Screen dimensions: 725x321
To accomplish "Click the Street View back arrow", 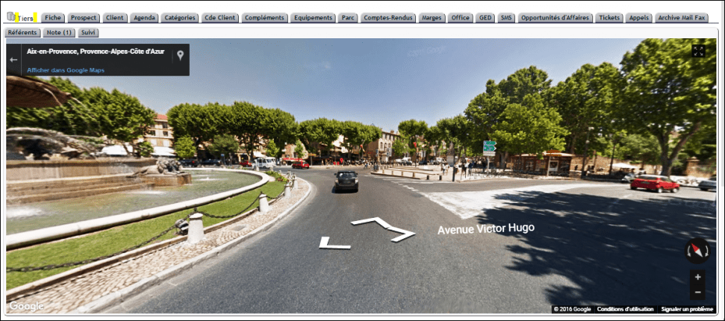I will click(13, 59).
